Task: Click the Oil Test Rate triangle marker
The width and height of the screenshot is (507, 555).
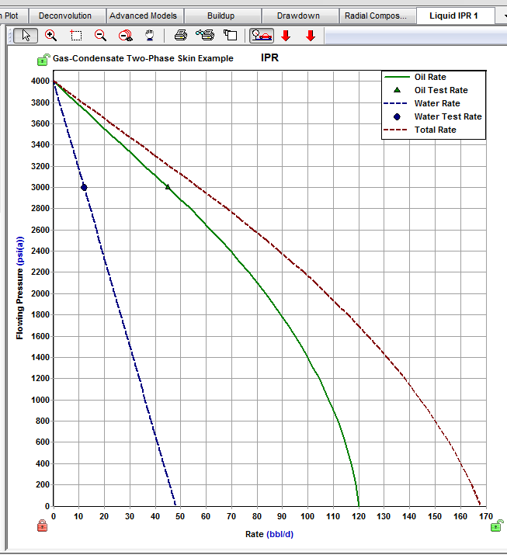Action: (x=168, y=187)
